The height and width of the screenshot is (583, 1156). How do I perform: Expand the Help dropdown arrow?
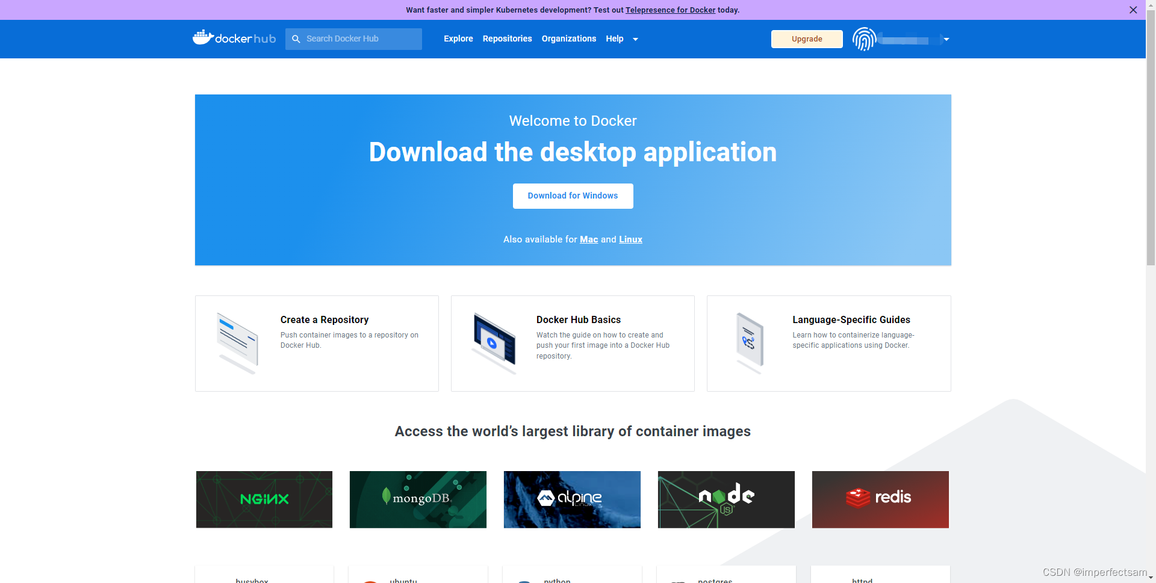pos(635,40)
